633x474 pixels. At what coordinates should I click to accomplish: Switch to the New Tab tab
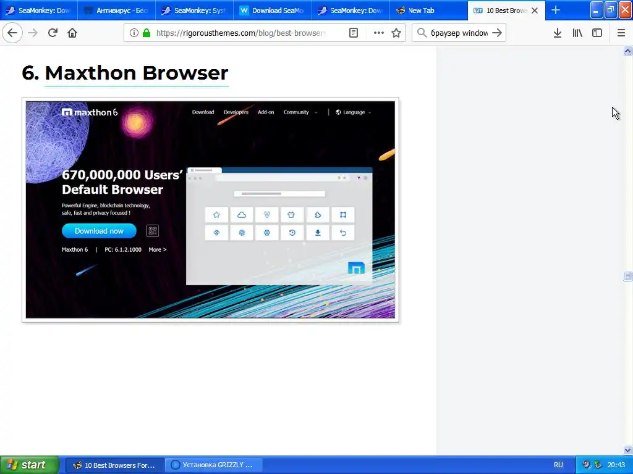click(x=429, y=10)
